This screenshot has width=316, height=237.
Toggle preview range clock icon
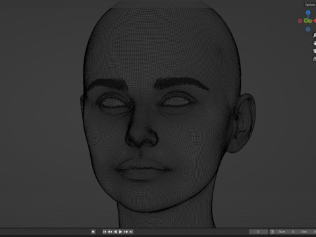(x=272, y=232)
